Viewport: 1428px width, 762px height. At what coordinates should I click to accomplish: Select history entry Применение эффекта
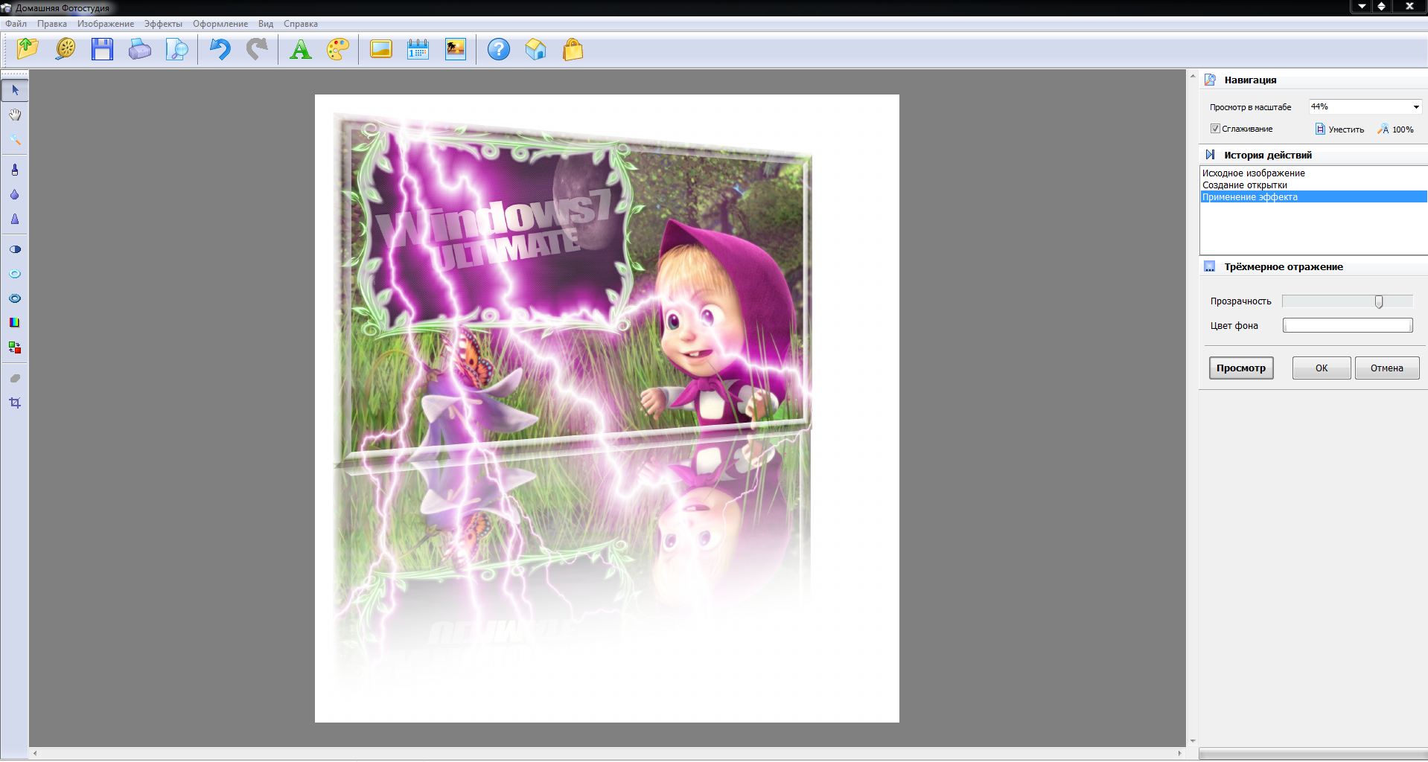point(1314,197)
